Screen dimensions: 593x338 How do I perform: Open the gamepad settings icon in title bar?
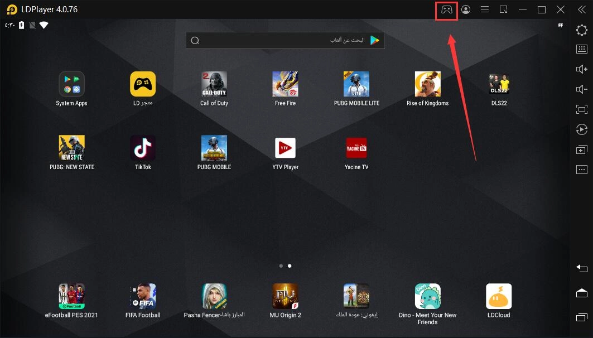coord(447,9)
